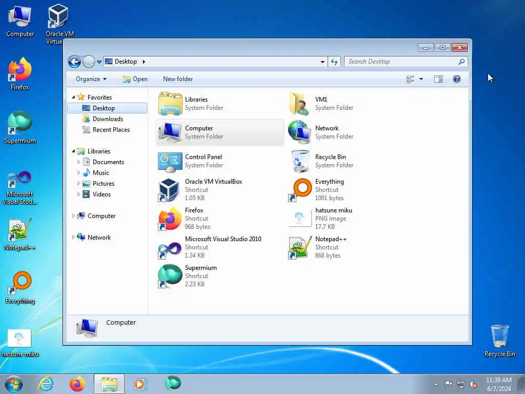Image resolution: width=525 pixels, height=394 pixels.
Task: Expand Computer node in navigation pane
Action: pyautogui.click(x=73, y=216)
